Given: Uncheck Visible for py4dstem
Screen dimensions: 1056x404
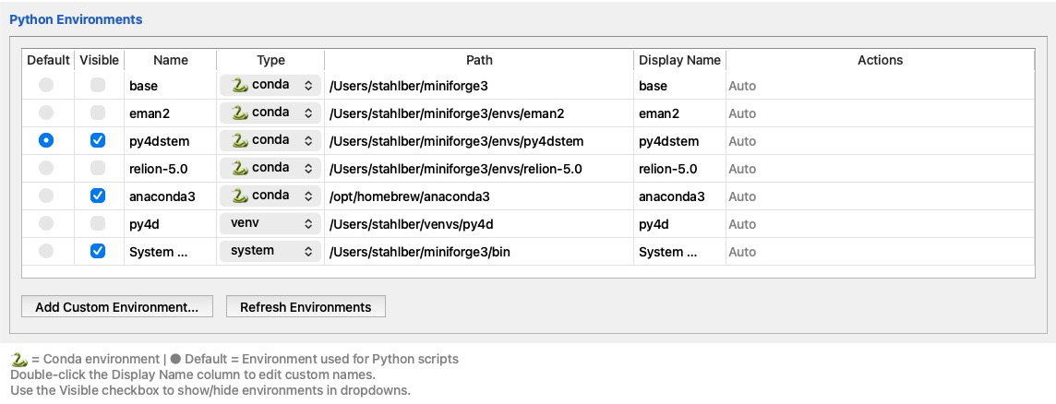Looking at the screenshot, I should pyautogui.click(x=98, y=140).
